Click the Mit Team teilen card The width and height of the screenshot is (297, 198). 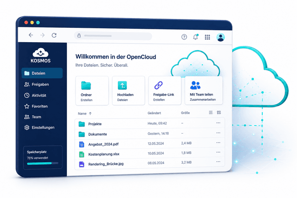coord(204,90)
